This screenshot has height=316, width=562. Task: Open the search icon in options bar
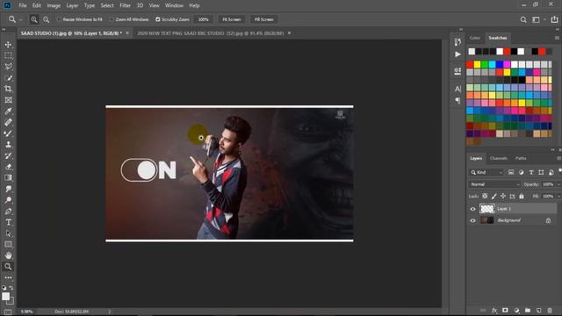click(523, 19)
